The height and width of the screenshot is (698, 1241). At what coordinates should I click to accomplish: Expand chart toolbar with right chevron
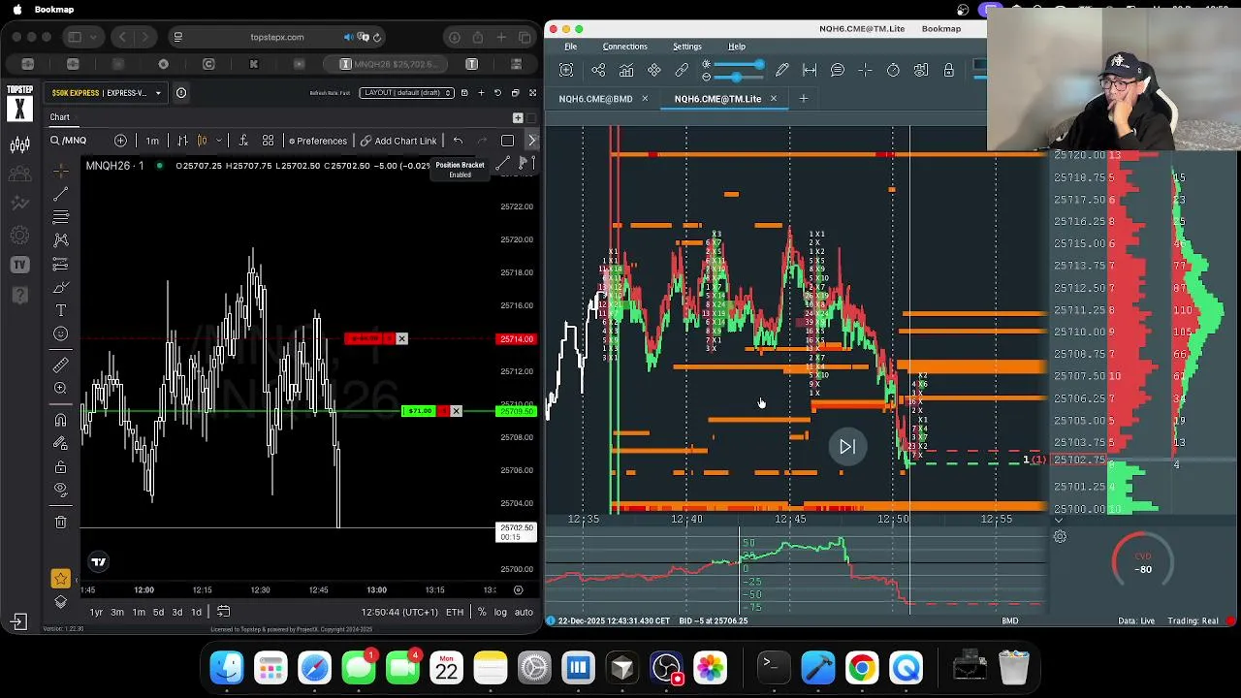[x=531, y=141]
